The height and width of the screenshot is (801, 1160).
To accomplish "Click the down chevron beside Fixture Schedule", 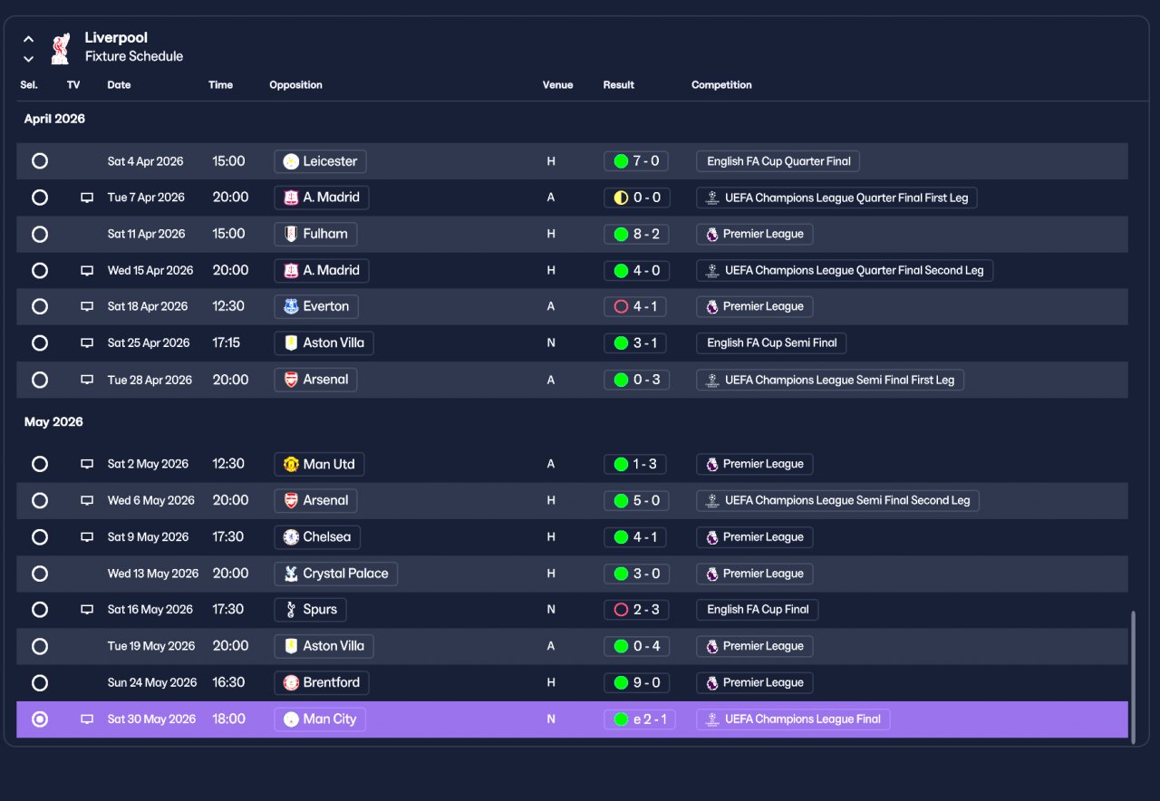I will 29,59.
